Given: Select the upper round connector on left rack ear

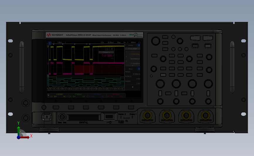Looking at the screenshot, I should tap(25, 103).
